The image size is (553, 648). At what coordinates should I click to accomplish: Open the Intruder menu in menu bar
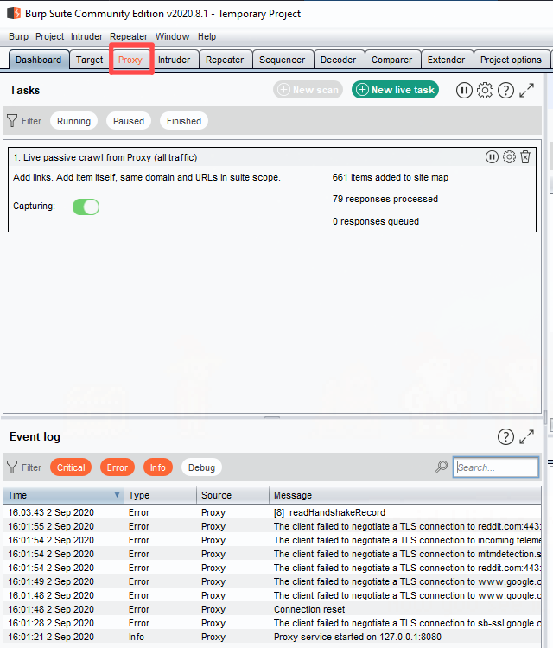click(86, 36)
